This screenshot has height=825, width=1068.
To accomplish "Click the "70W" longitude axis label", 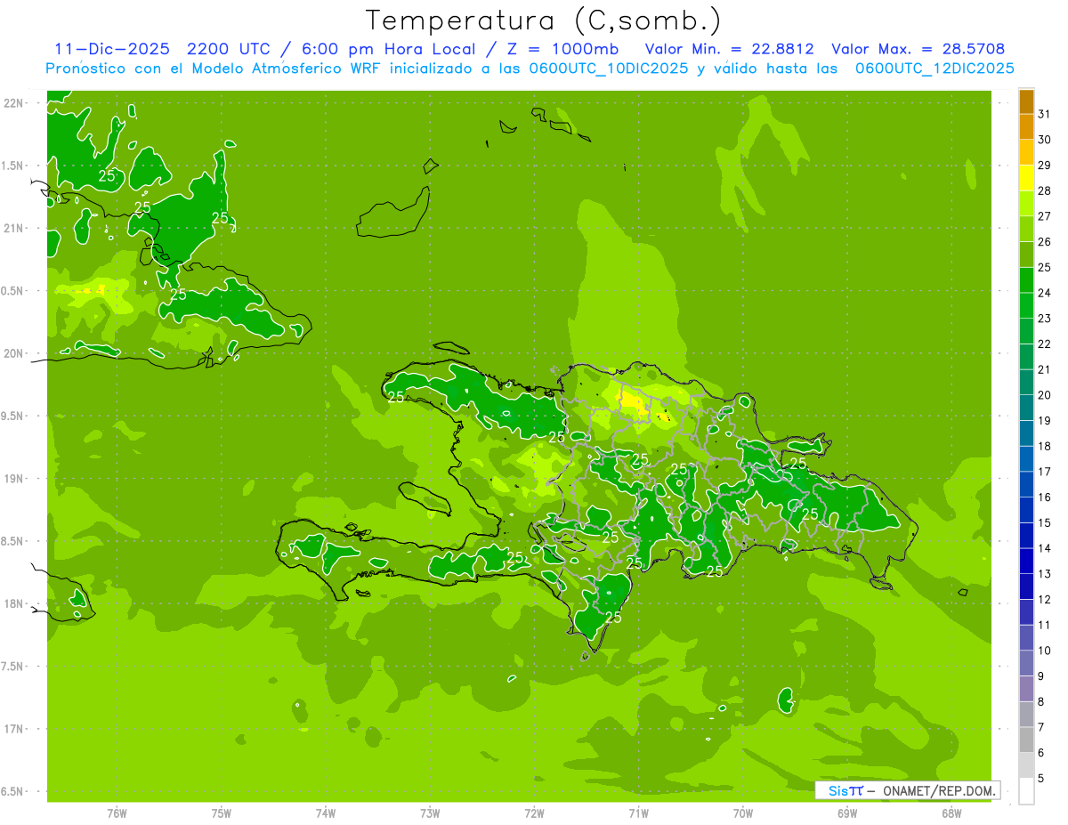I will coord(743,813).
